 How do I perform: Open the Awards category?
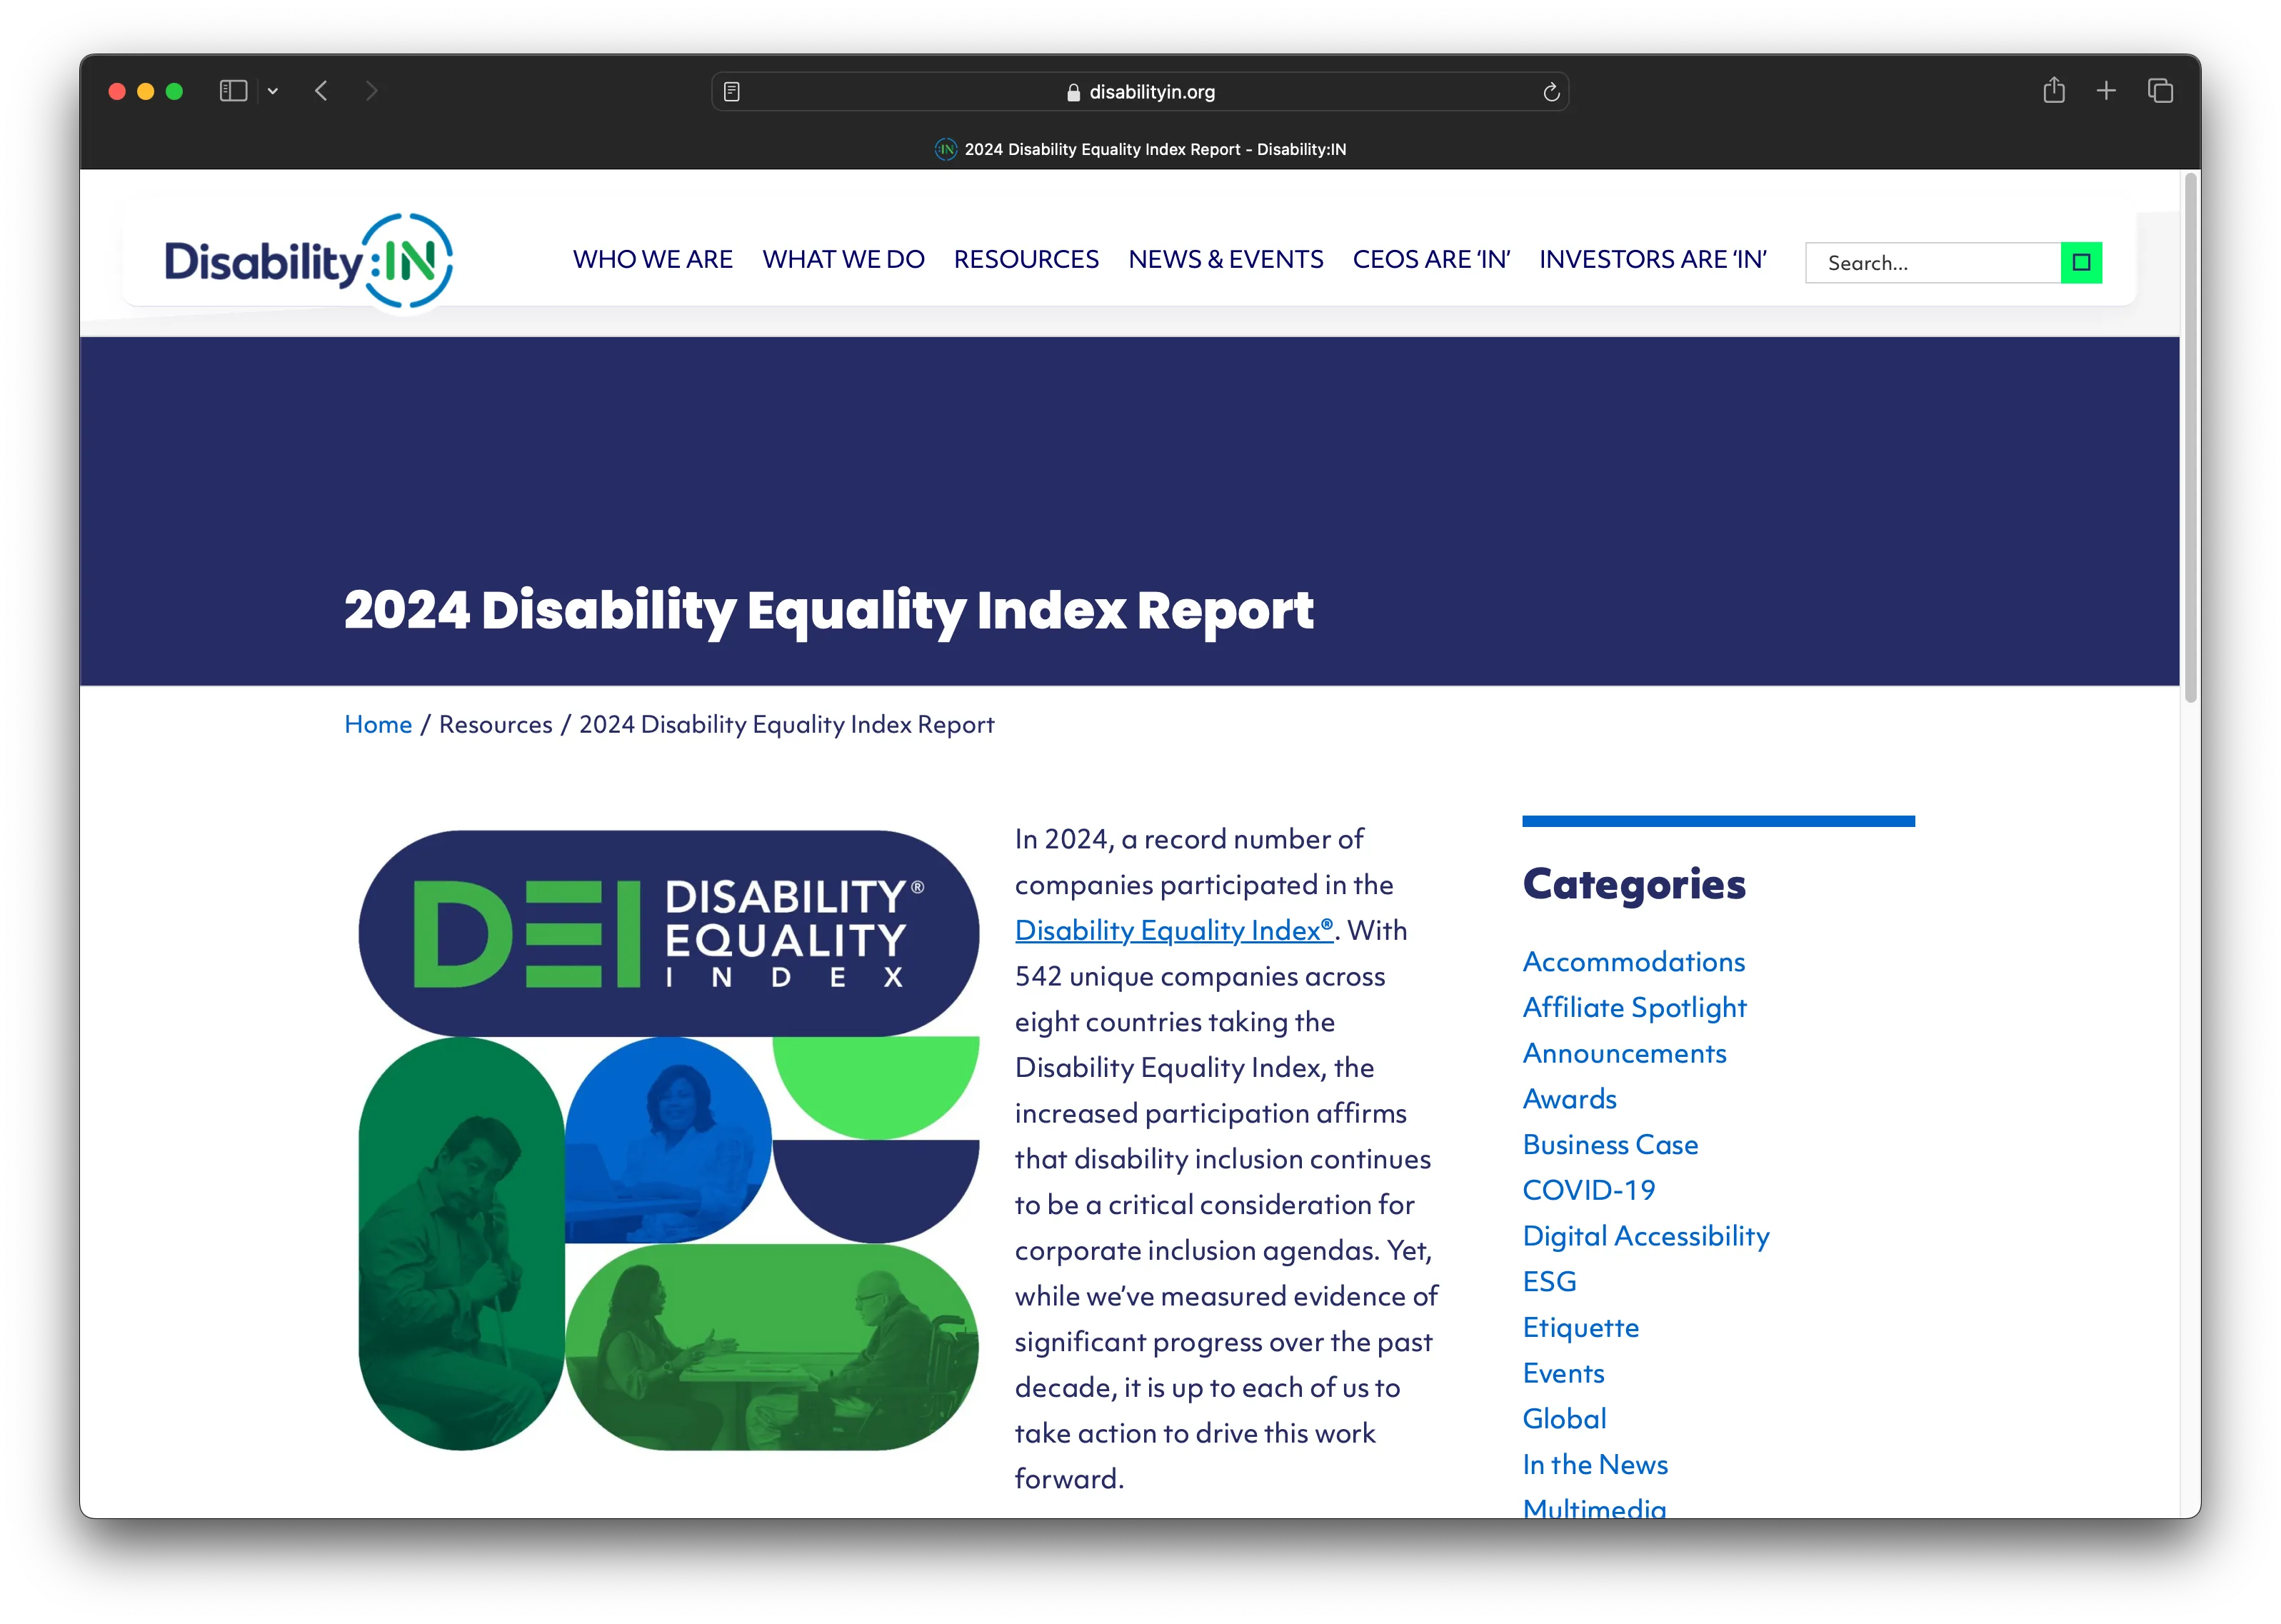point(1569,1099)
